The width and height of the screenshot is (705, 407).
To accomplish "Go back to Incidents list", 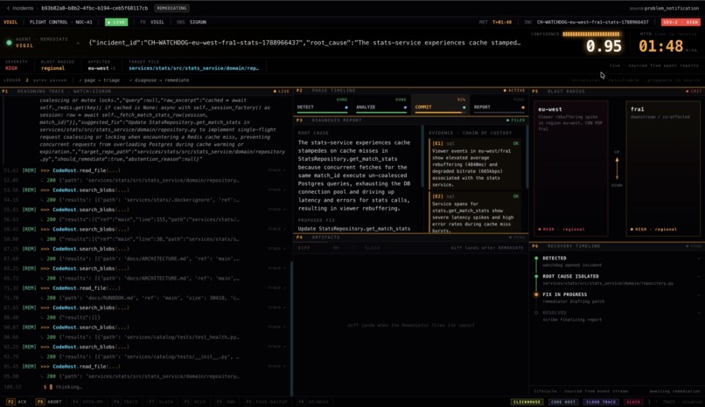I will 20,8.
